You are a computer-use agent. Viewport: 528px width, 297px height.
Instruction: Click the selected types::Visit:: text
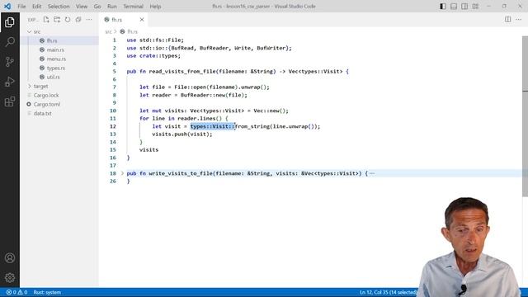point(213,126)
